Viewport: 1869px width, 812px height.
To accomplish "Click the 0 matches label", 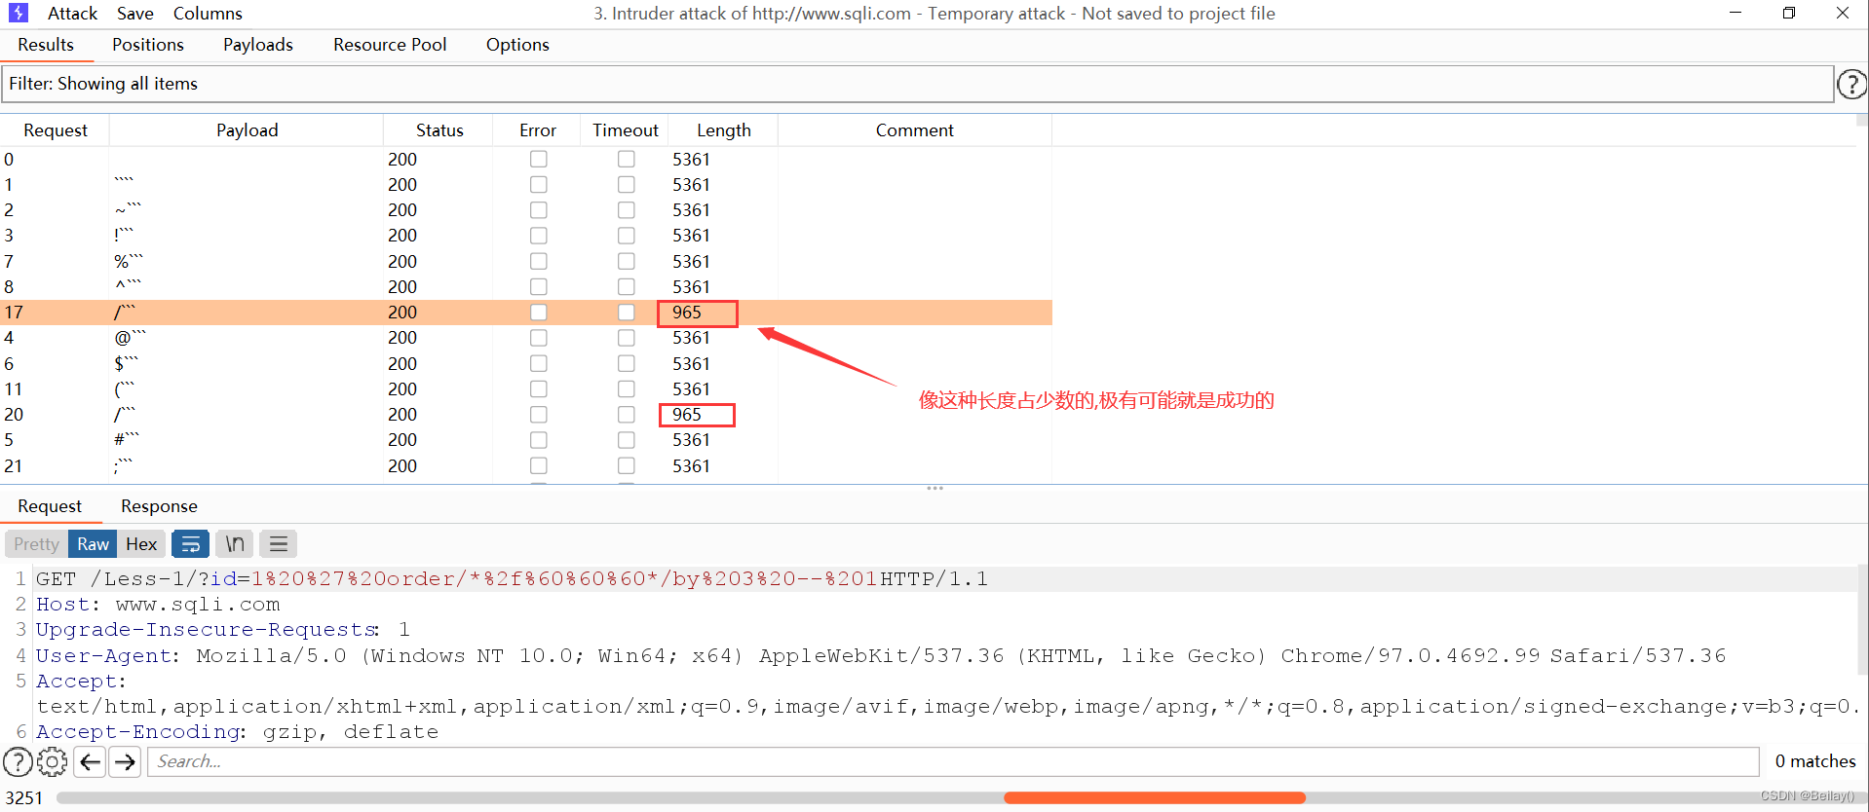I will [x=1815, y=761].
